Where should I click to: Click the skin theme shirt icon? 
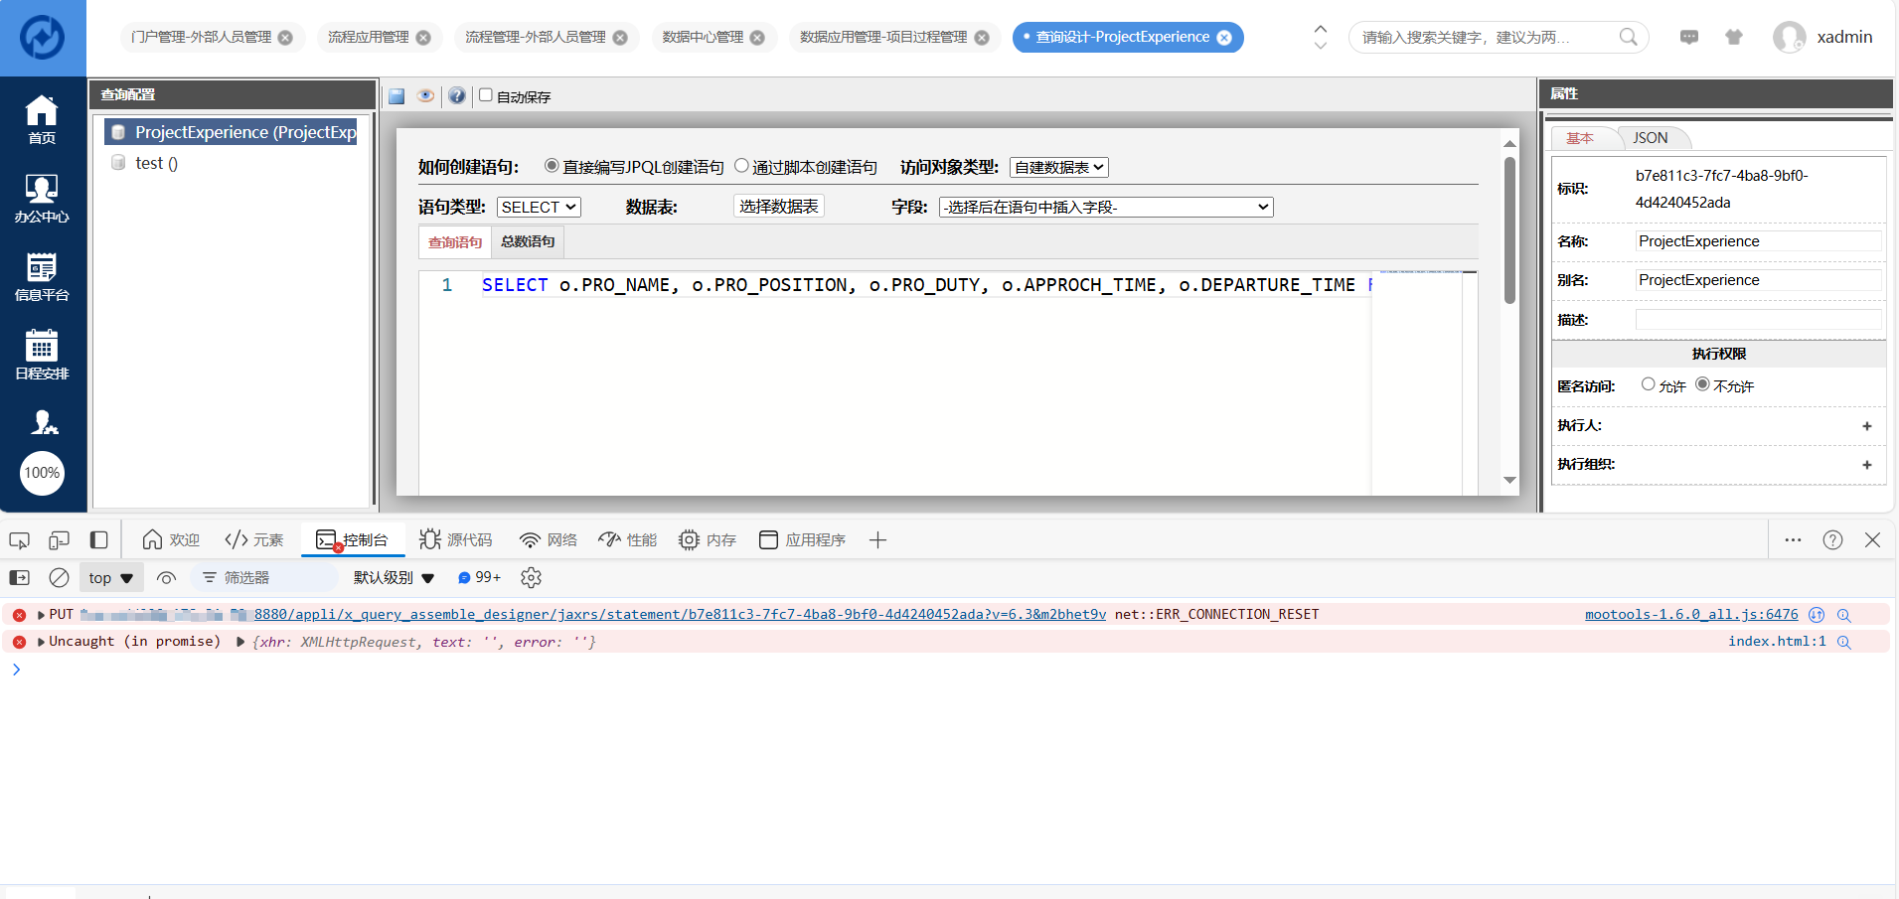(x=1734, y=37)
